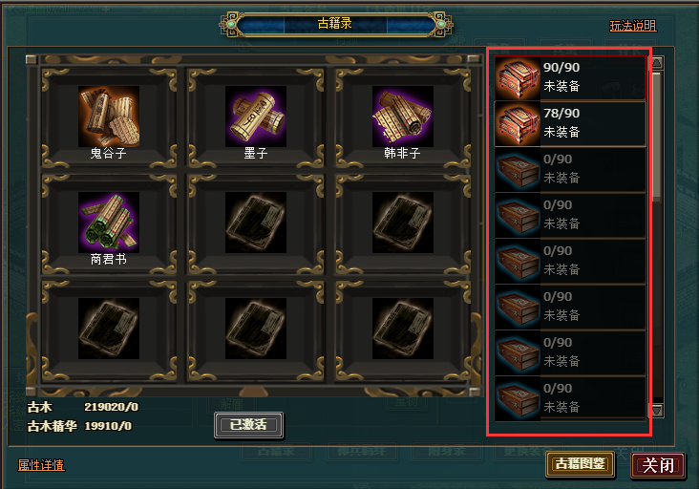This screenshot has height=489, width=699.
Task: Click the book list scrollbar thumb
Action: [657, 135]
